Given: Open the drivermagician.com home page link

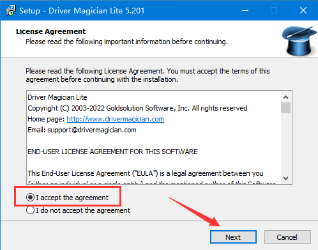Looking at the screenshot, I should click(115, 119).
